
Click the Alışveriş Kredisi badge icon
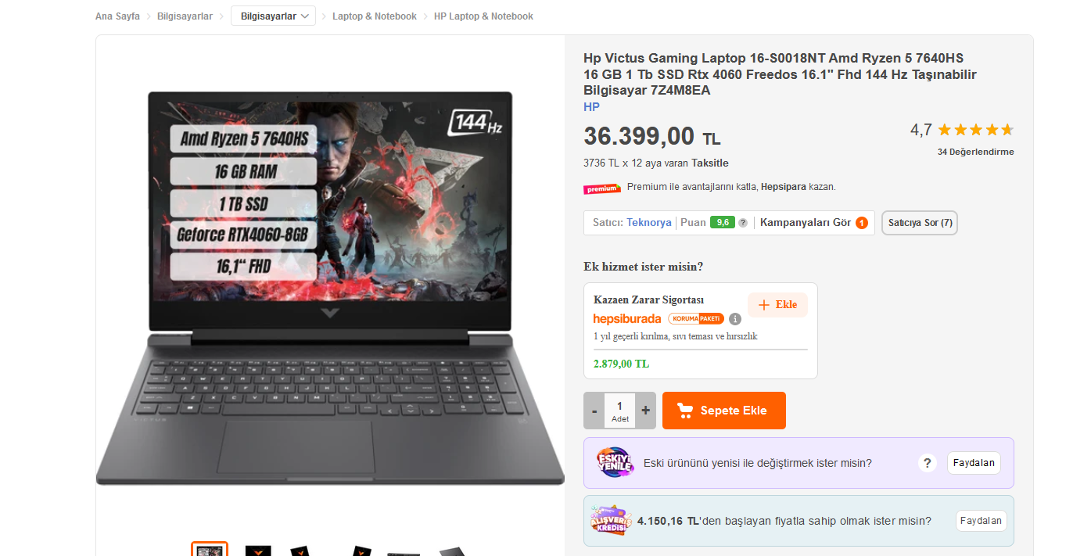(x=610, y=521)
